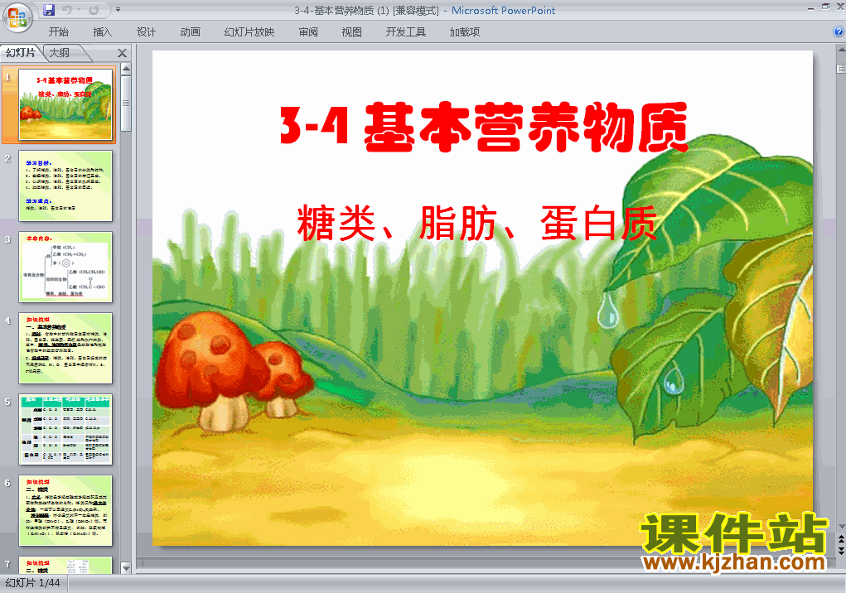Screen dimensions: 846x593
Task: Go to next slide with double-down arrow
Action: pos(841,551)
